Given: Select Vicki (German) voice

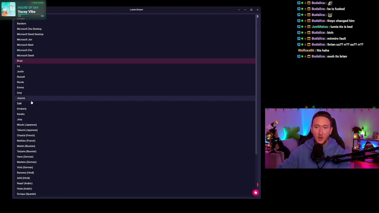Looking at the screenshot, I should click(135, 167).
